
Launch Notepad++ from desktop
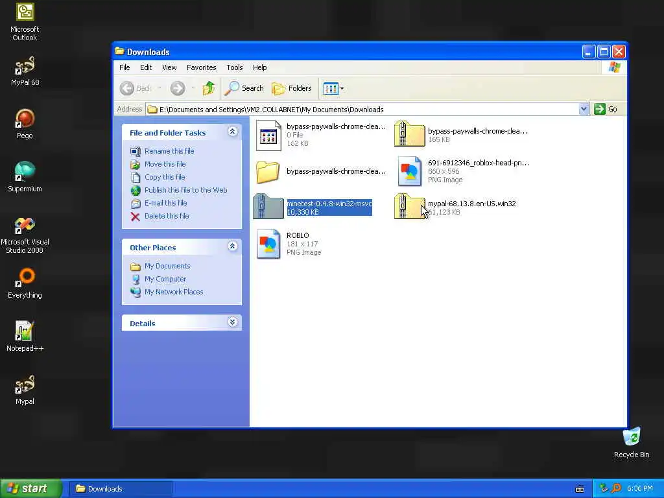pyautogui.click(x=25, y=337)
